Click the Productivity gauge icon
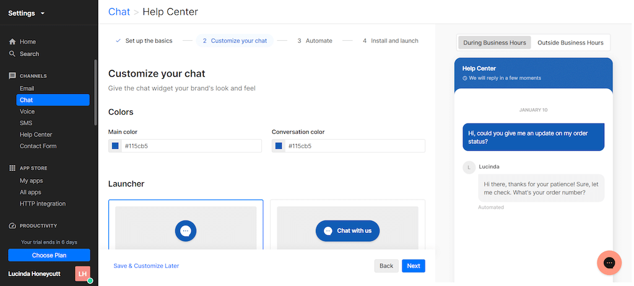 [12, 226]
